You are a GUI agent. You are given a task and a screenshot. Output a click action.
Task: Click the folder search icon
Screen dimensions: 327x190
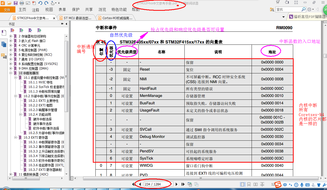(x=272, y=9)
